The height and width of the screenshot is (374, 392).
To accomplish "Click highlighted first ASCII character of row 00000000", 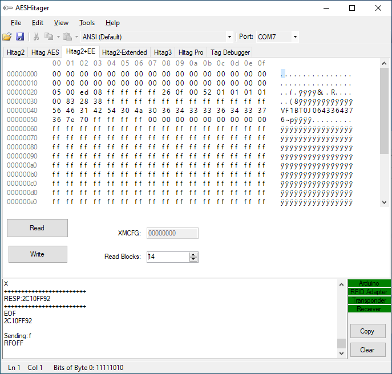I will coord(283,74).
